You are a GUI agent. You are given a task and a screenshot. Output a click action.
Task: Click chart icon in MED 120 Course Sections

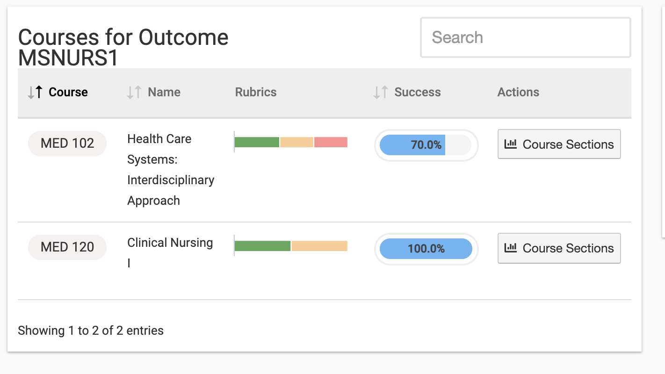coord(510,248)
